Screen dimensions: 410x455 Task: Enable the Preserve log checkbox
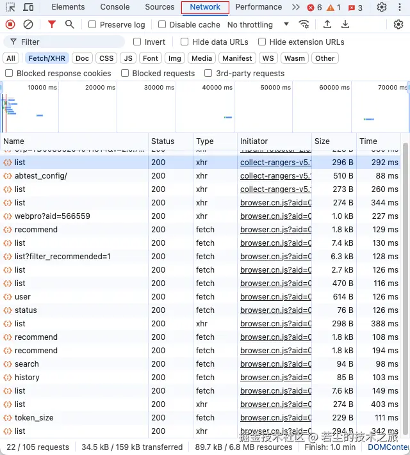[92, 24]
